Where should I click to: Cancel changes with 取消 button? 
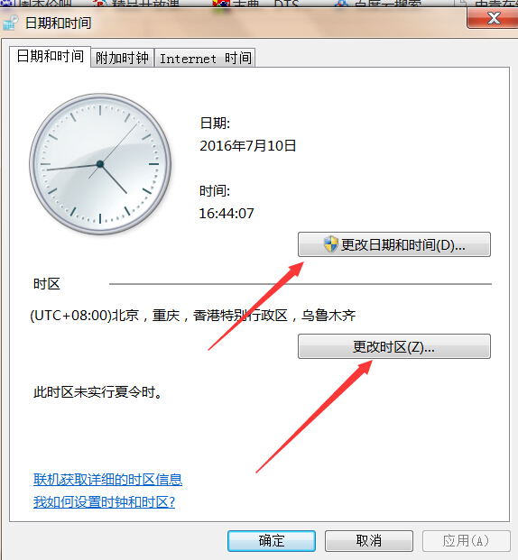point(369,541)
